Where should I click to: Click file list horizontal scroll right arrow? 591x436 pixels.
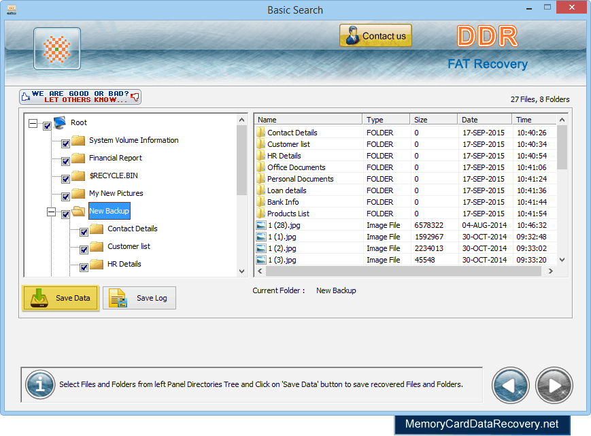tap(551, 271)
